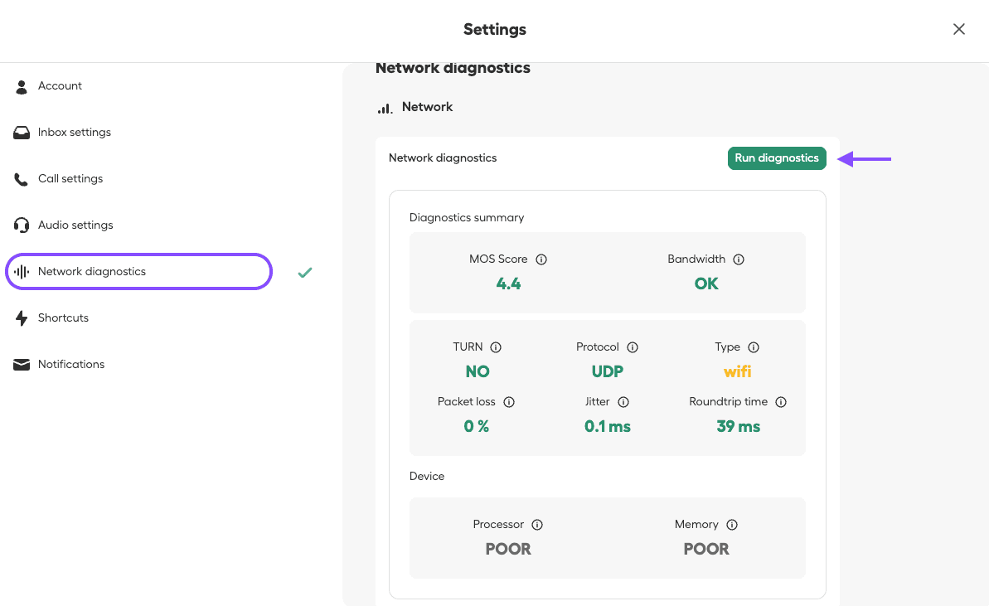Select Network diagnostics in the sidebar
Screen dimensions: 989x606
pos(91,272)
